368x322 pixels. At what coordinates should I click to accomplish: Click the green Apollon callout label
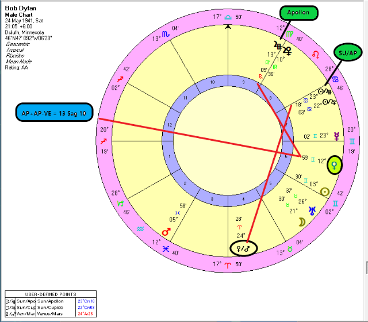point(298,13)
